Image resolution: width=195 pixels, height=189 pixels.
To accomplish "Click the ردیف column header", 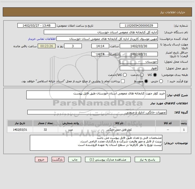I will click(x=184, y=123).
